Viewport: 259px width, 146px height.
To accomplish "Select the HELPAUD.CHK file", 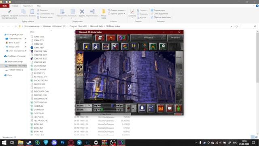I will click(39, 121).
